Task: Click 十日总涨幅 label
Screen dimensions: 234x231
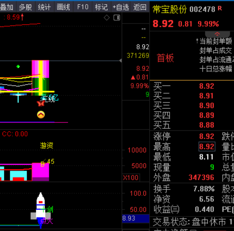Action: (x=216, y=69)
